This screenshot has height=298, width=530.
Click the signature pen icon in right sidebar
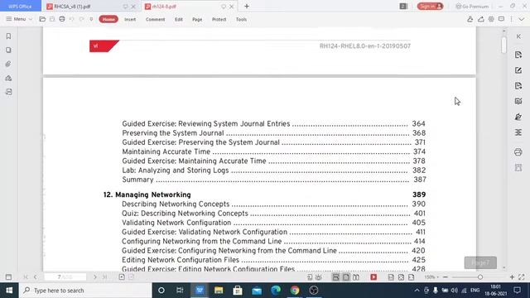pos(518,117)
